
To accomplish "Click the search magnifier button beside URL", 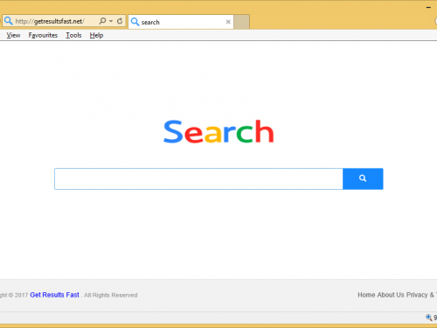I will [102, 21].
